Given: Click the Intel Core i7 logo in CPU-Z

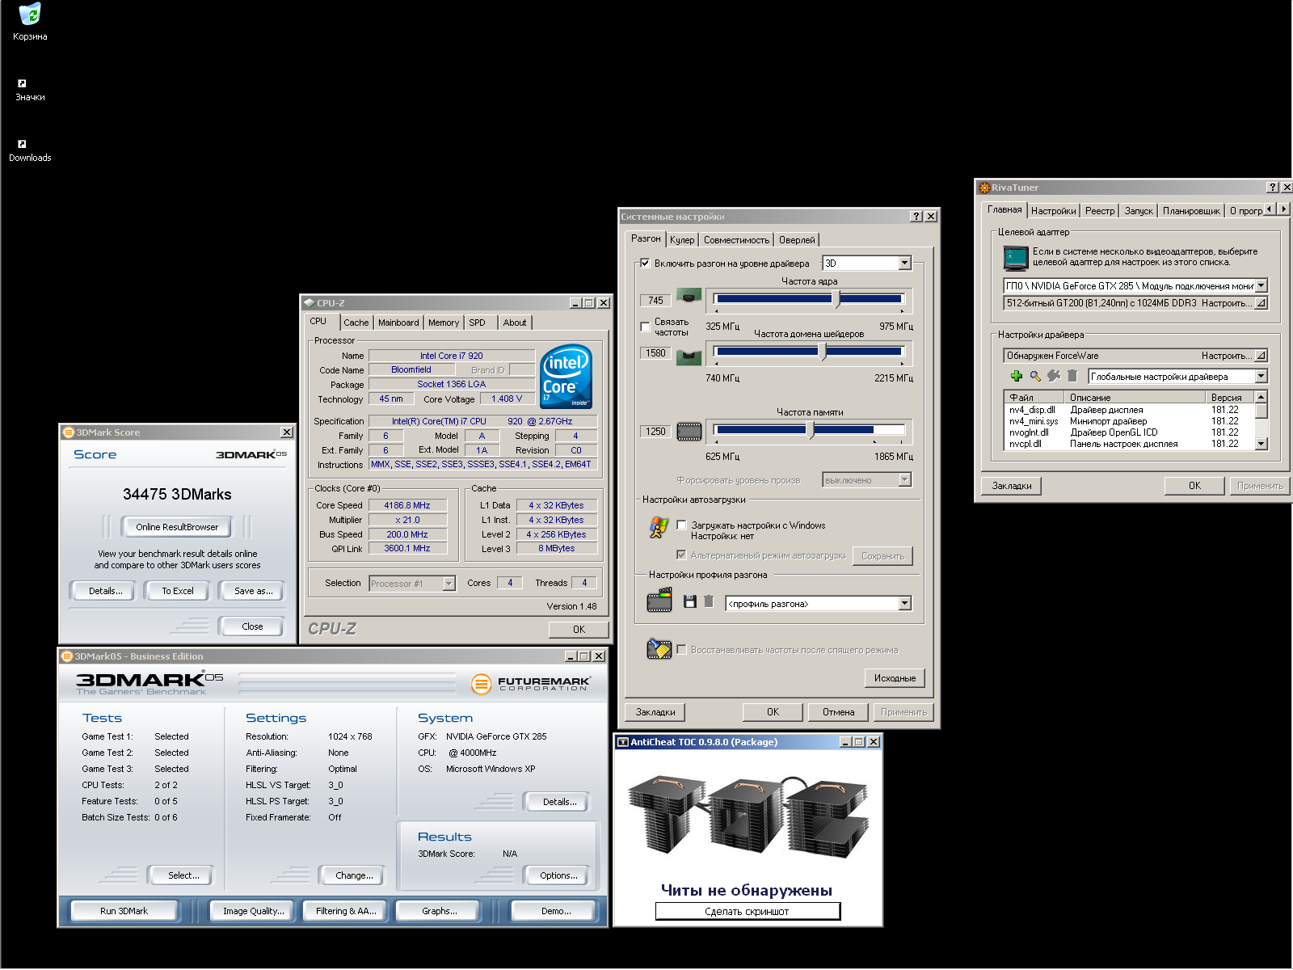Looking at the screenshot, I should (566, 376).
